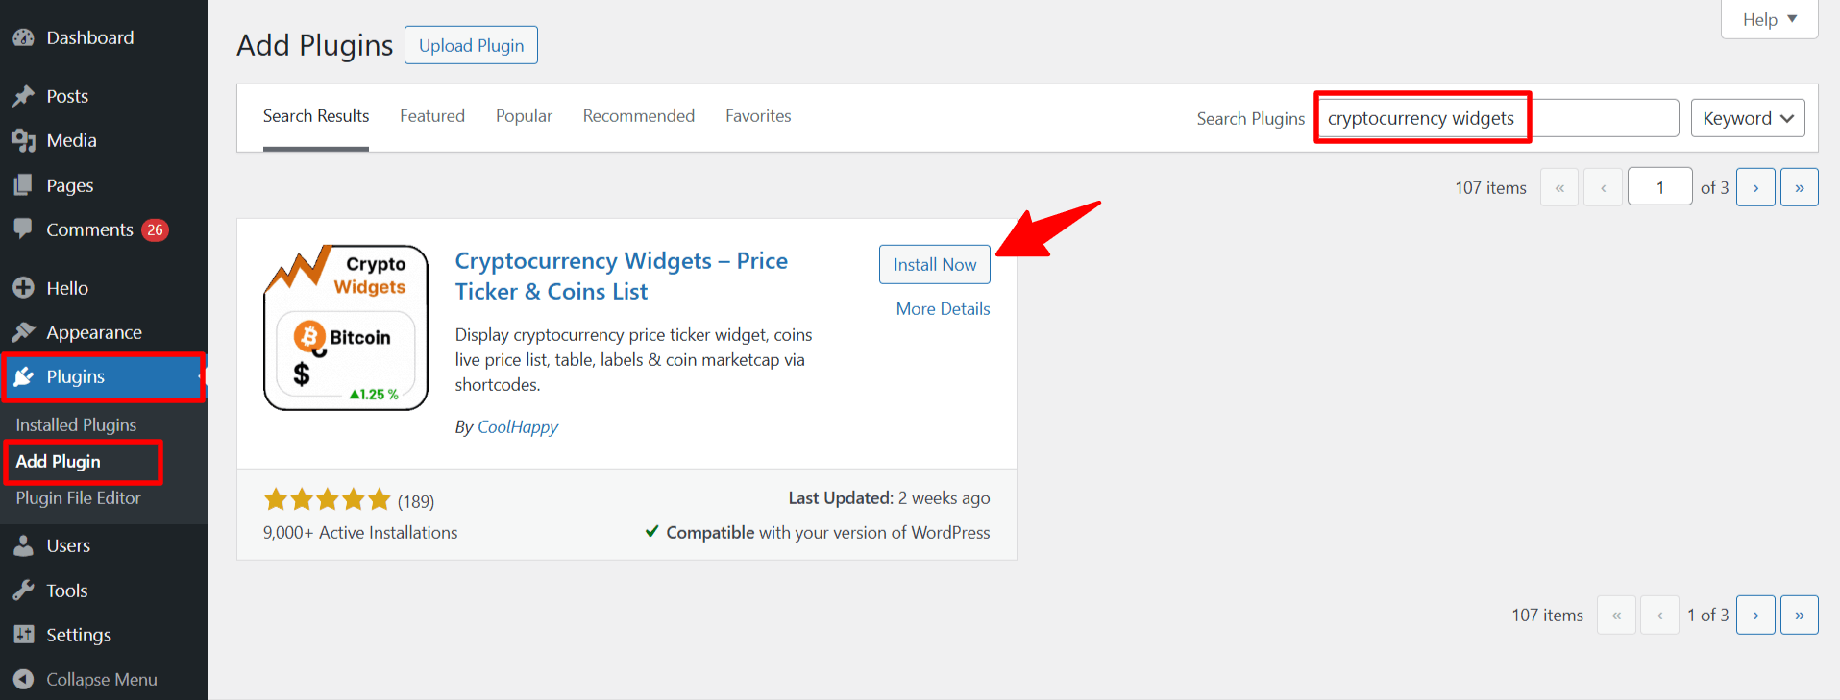1840x700 pixels.
Task: Open the Comments speech bubble icon
Action: point(24,229)
